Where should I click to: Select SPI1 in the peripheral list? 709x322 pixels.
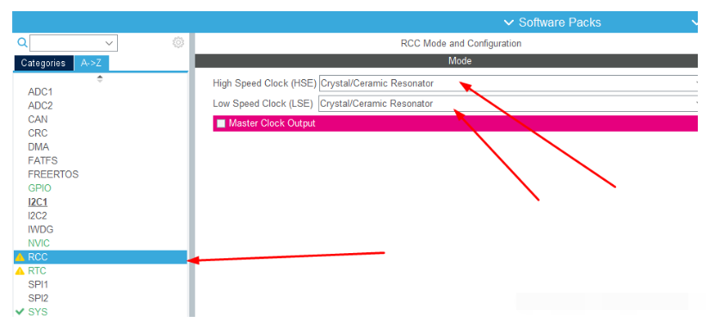tap(38, 284)
